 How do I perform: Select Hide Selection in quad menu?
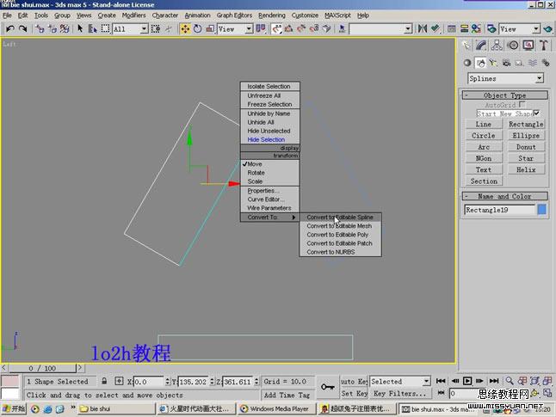tap(270, 139)
